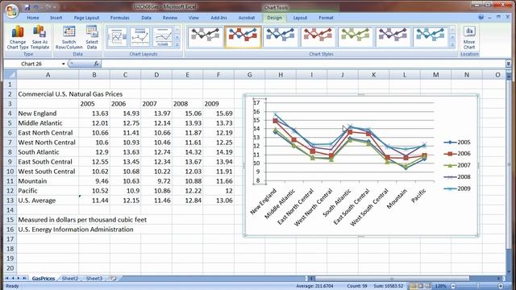Click the 120% zoom level button
Viewport: 516px width, 290px height.
click(440, 287)
